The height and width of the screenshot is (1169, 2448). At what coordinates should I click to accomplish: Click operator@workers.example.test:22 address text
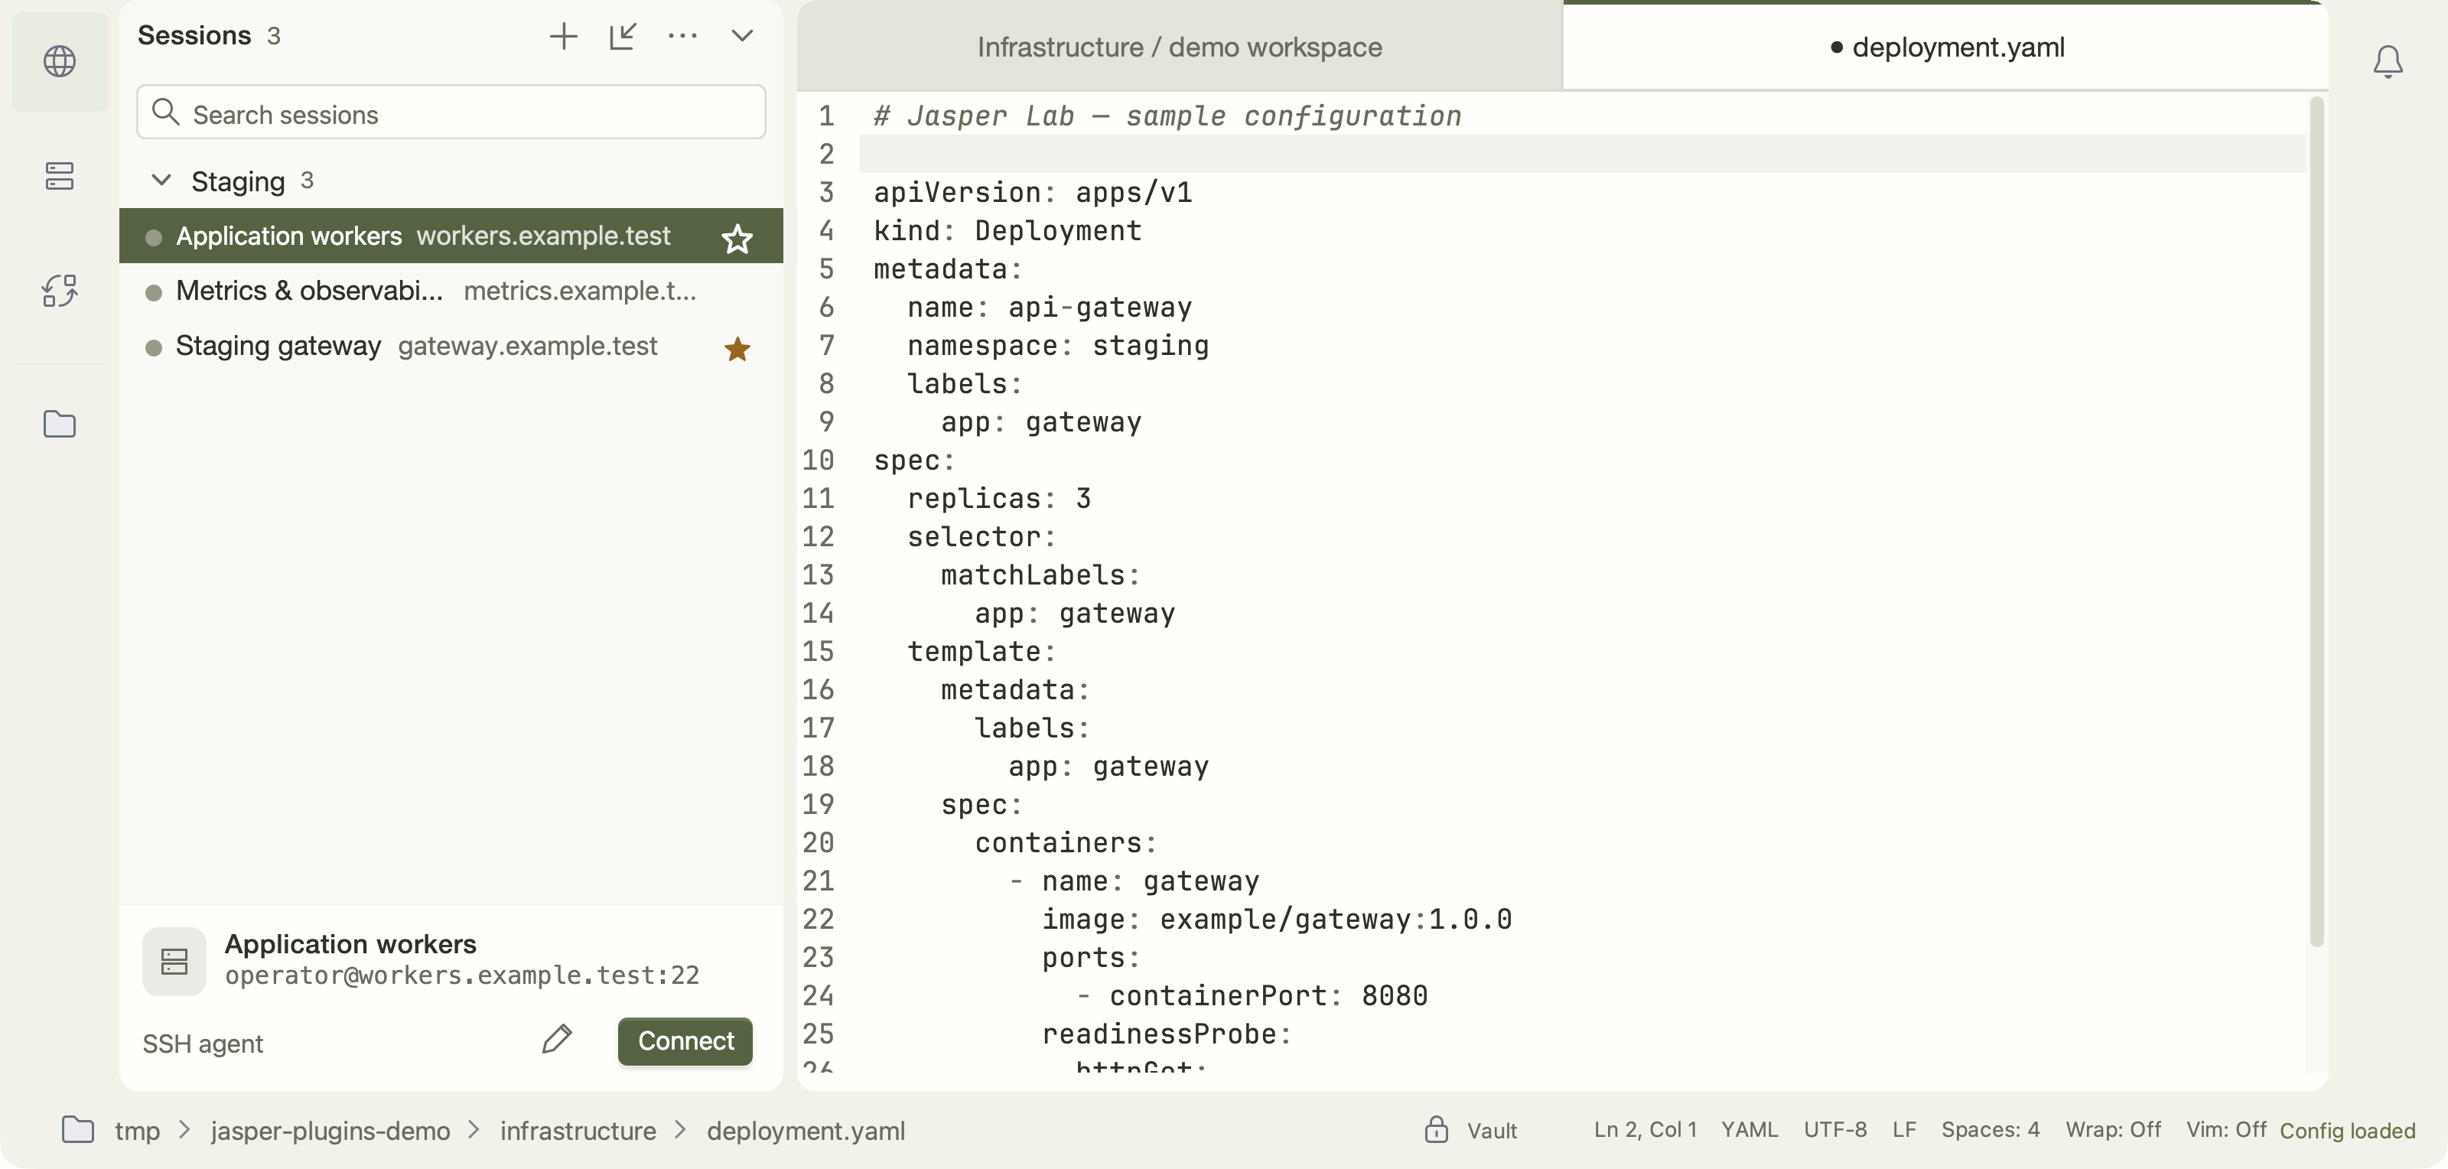pos(462,975)
